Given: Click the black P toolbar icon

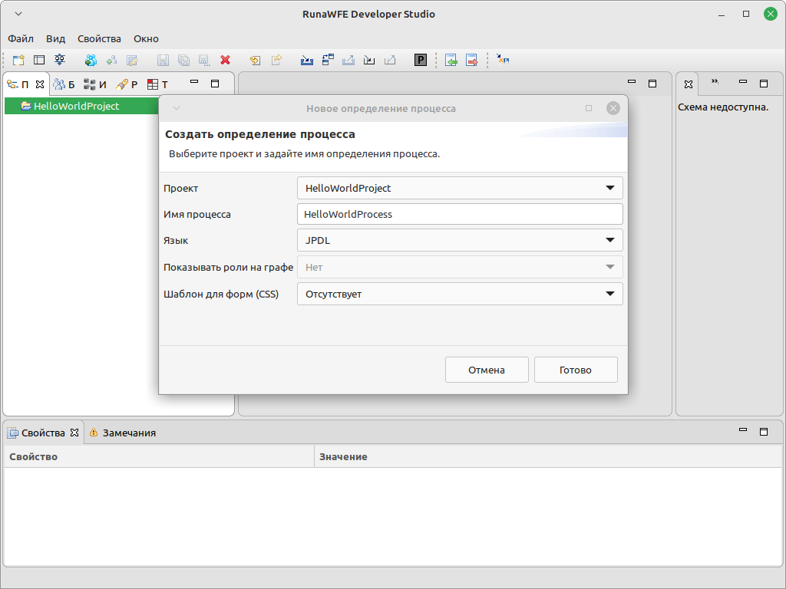Looking at the screenshot, I should click(421, 60).
